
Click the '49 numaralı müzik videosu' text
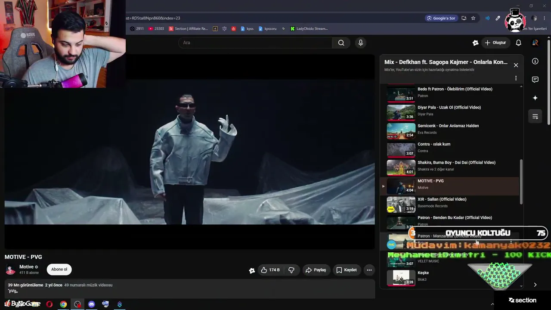pyautogui.click(x=88, y=285)
